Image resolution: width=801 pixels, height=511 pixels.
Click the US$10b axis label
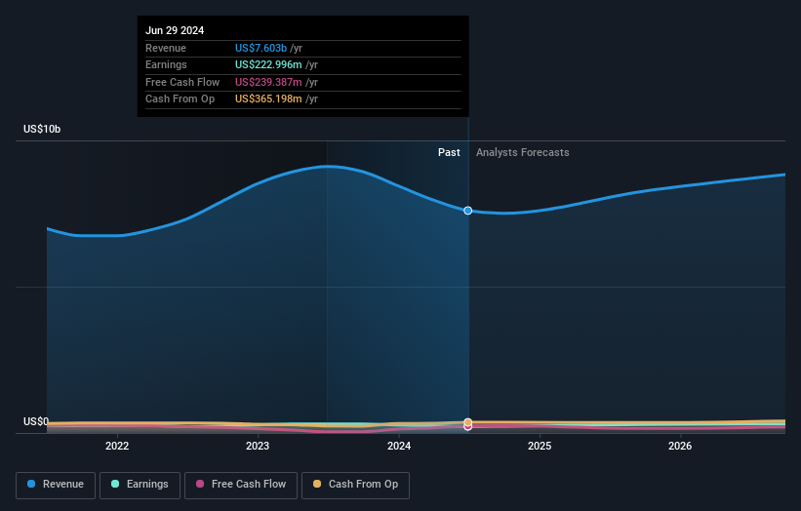click(42, 129)
